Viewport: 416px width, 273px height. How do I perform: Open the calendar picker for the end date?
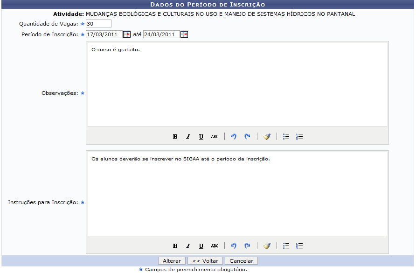184,34
